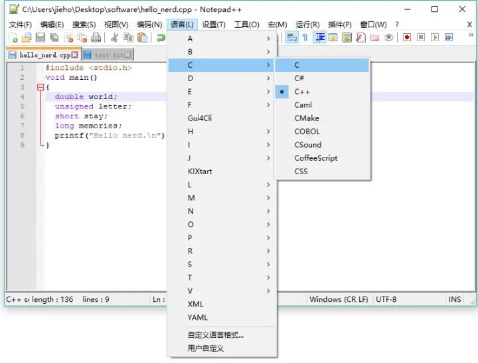Close all documents via toolbar icon
The height and width of the screenshot is (363, 478).
[82, 37]
